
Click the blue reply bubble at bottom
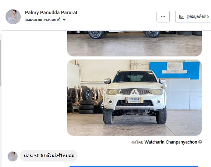click(x=134, y=166)
